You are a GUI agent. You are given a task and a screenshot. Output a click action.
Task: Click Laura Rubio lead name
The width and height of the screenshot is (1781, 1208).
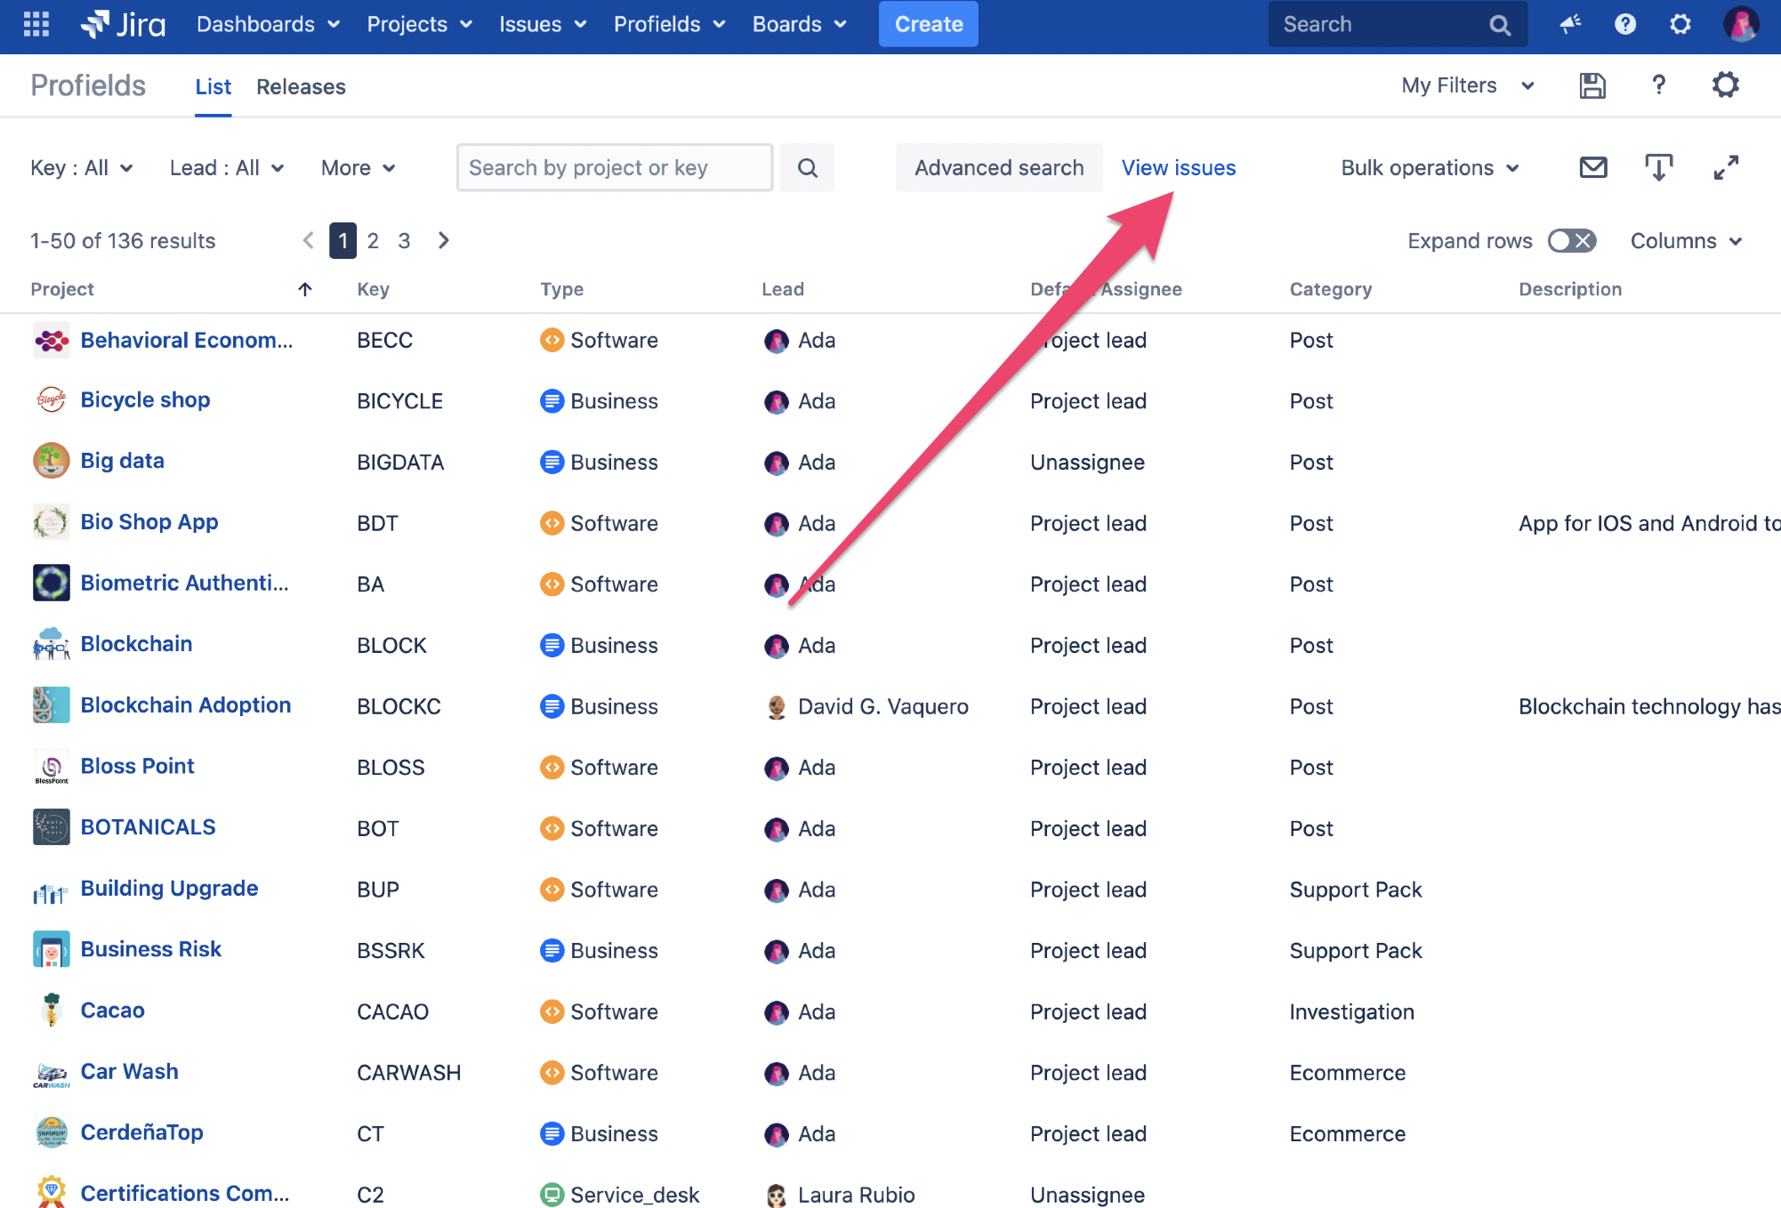[856, 1195]
